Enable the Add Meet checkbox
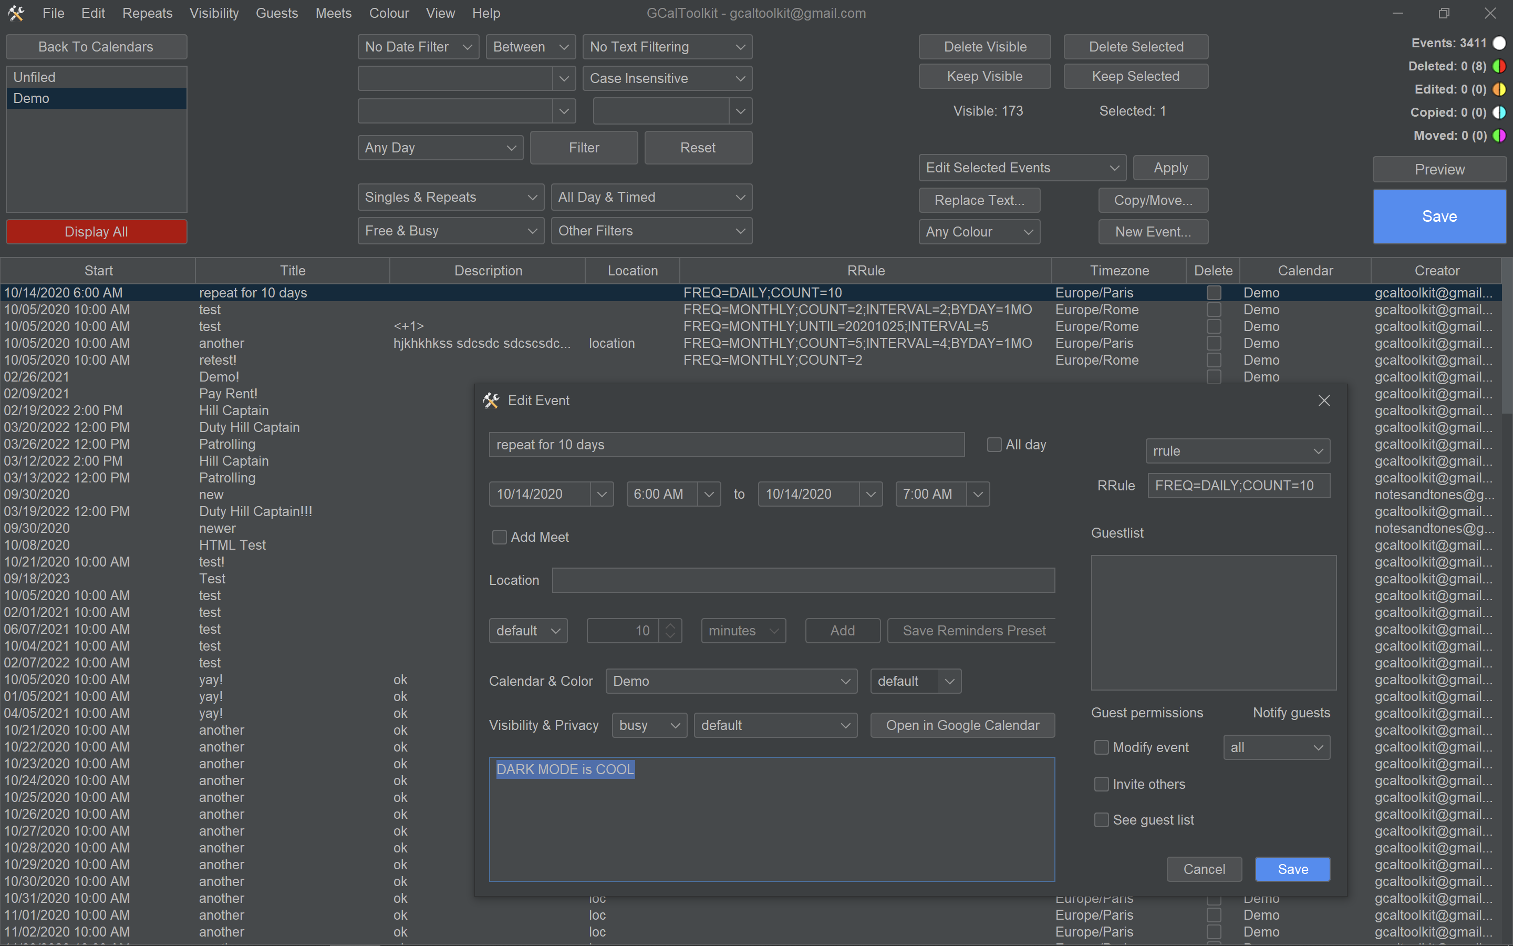 point(499,538)
